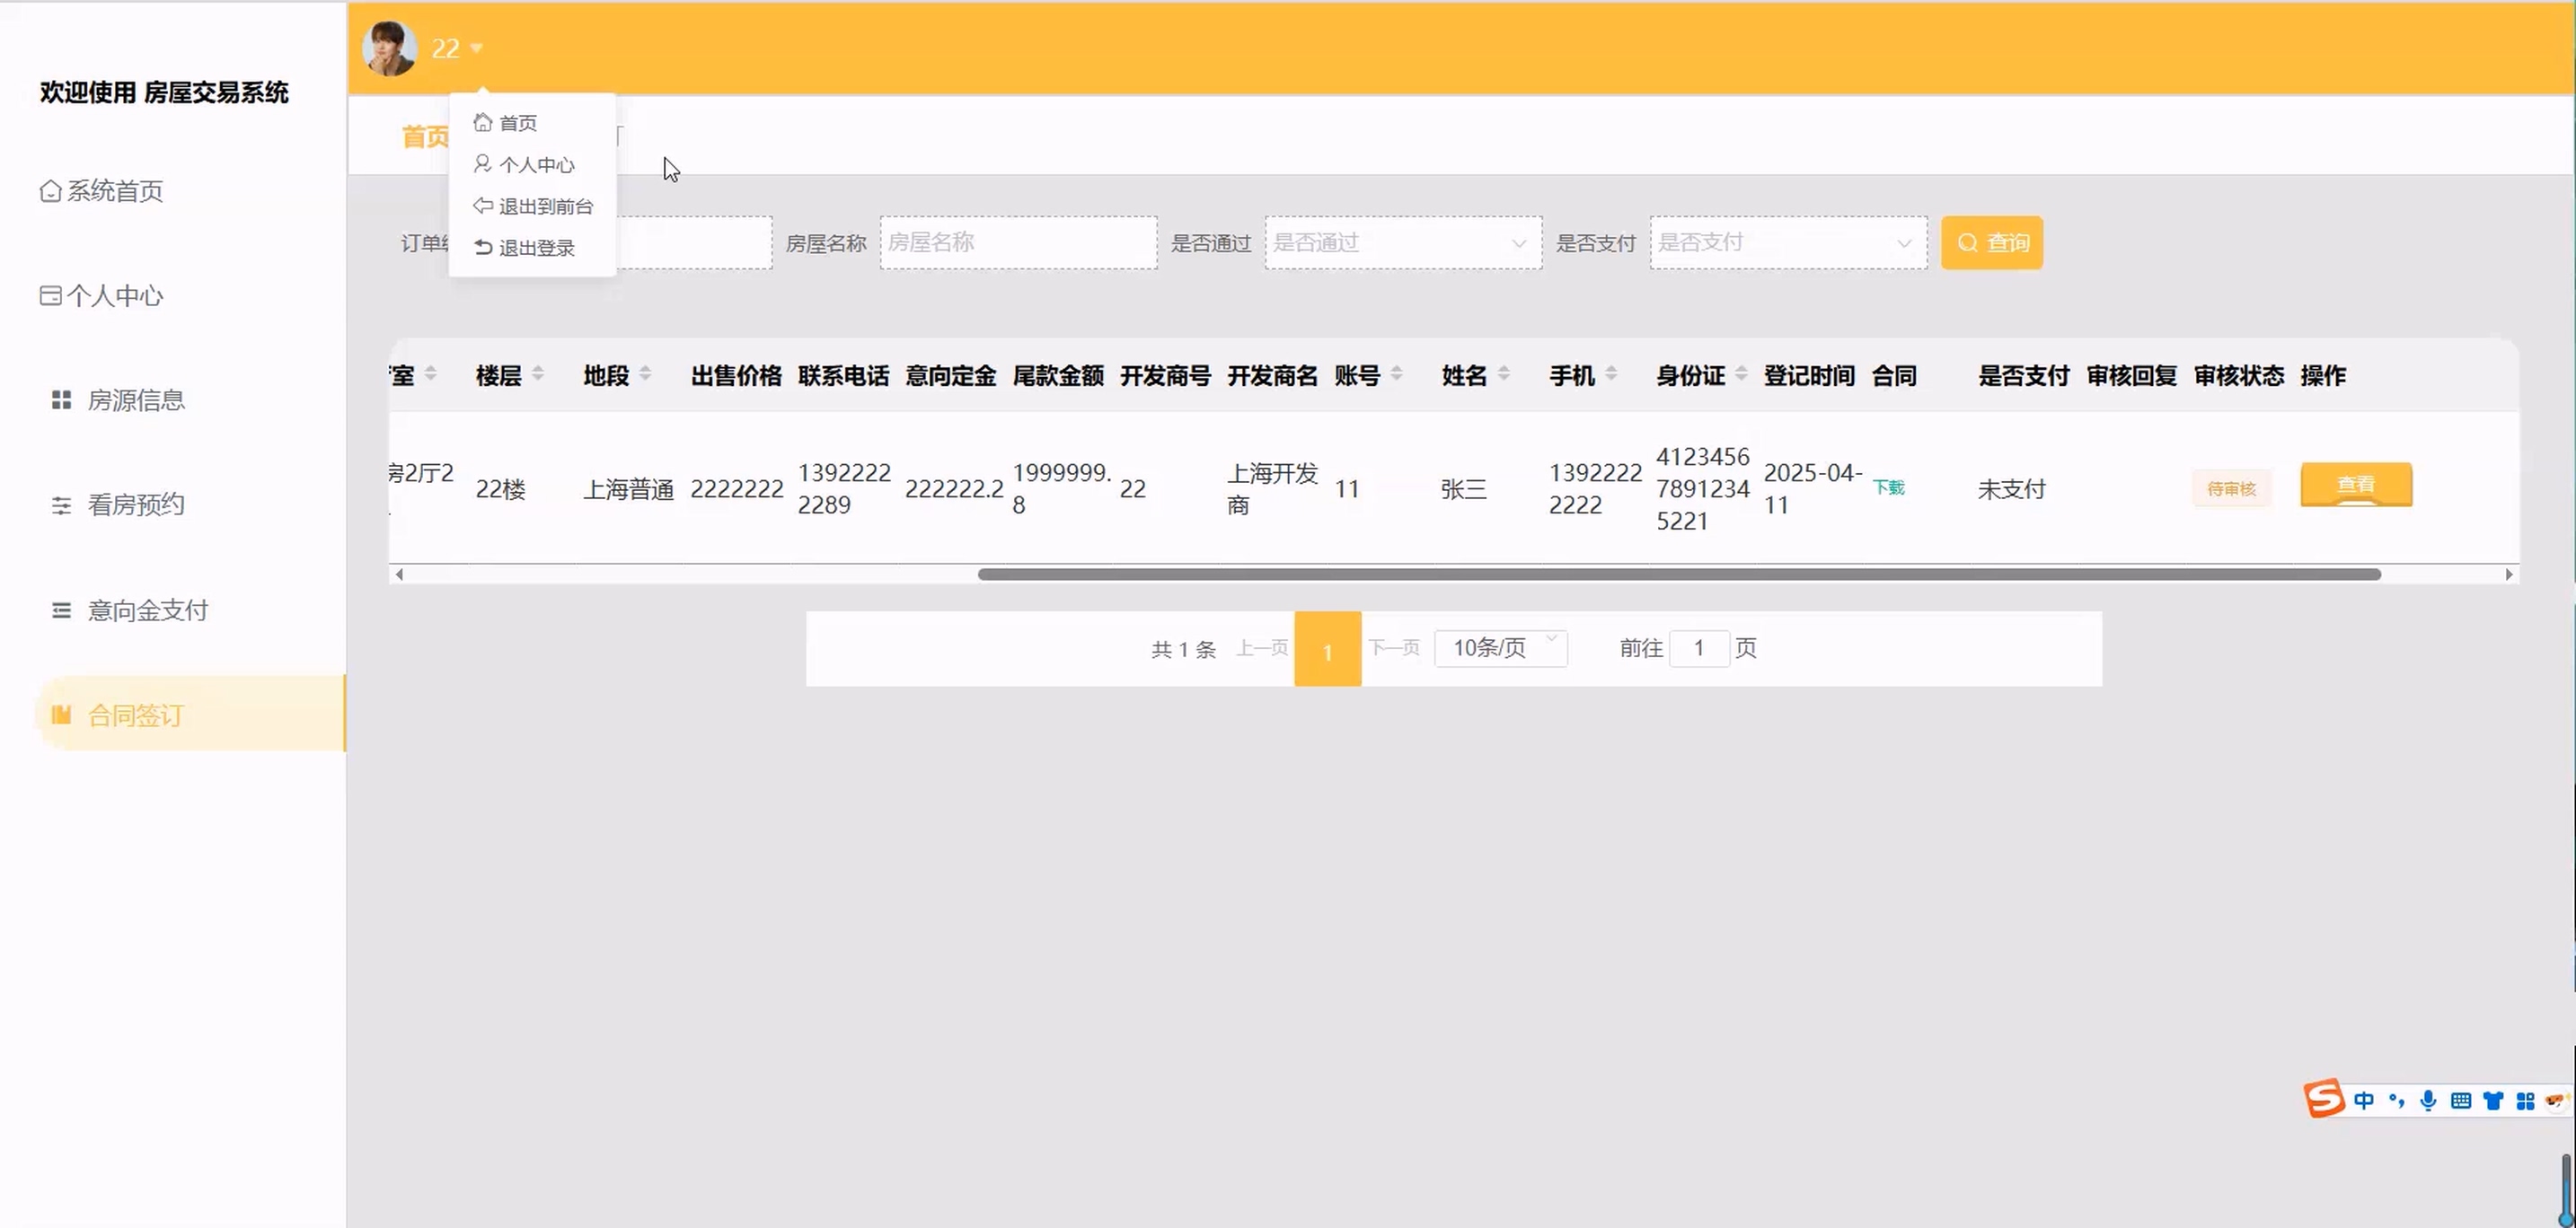Toggle sort arrows for 姓名 column
Image resolution: width=2576 pixels, height=1228 pixels.
1504,374
